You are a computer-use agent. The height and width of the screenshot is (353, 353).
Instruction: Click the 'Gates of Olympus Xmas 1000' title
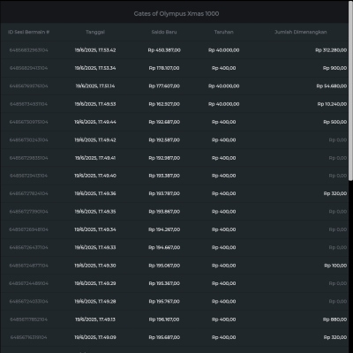pos(176,14)
